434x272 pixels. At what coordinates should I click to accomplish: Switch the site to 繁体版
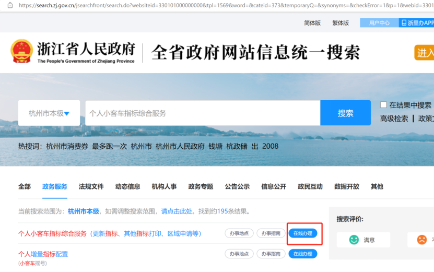coord(341,23)
